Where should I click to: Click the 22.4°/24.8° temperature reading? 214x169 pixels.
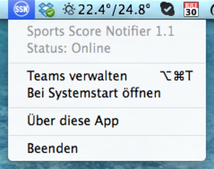coord(114,10)
